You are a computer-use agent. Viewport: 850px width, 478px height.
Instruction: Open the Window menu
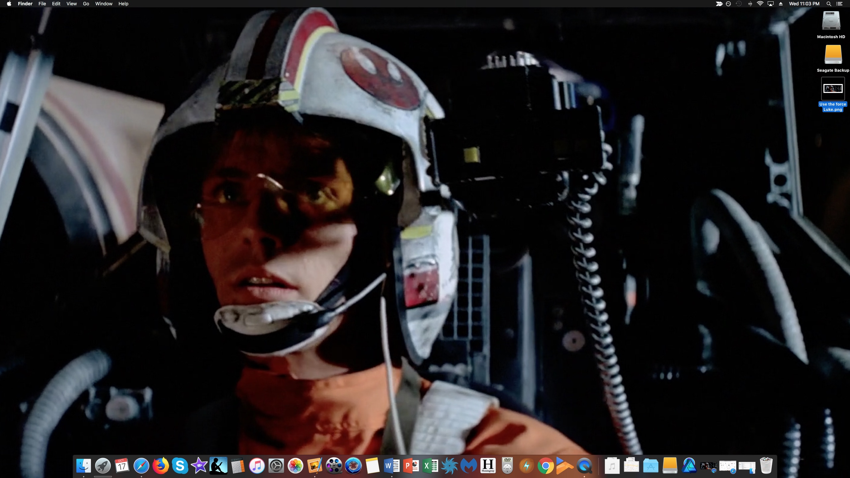click(x=104, y=4)
